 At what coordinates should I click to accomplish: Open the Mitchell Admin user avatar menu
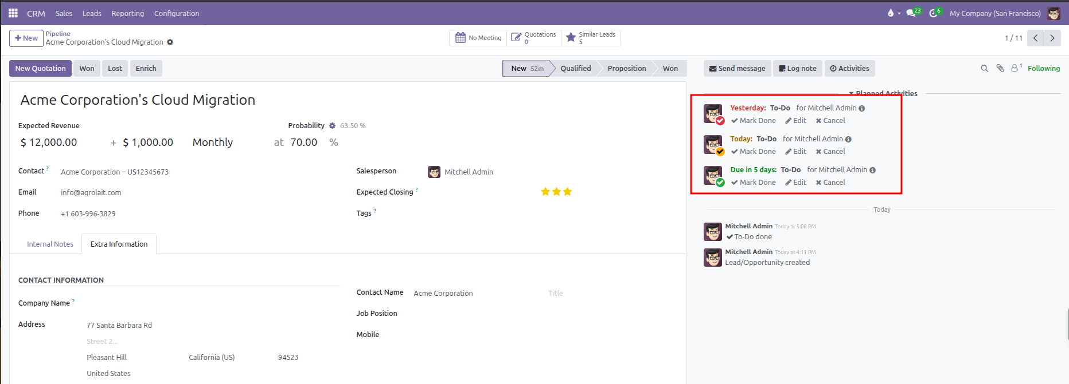(1054, 13)
